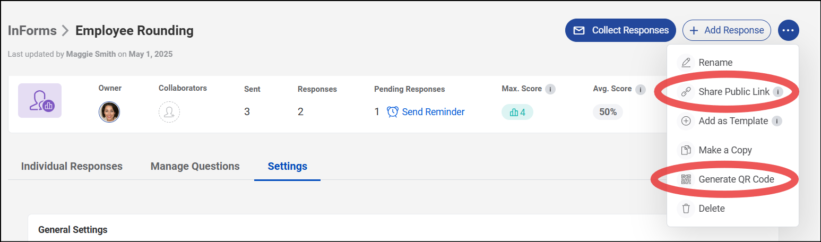Click the alarm clock reminder icon

coord(392,112)
